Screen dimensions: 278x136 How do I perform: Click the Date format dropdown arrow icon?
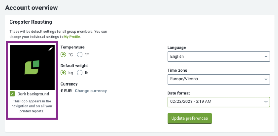point(266,102)
